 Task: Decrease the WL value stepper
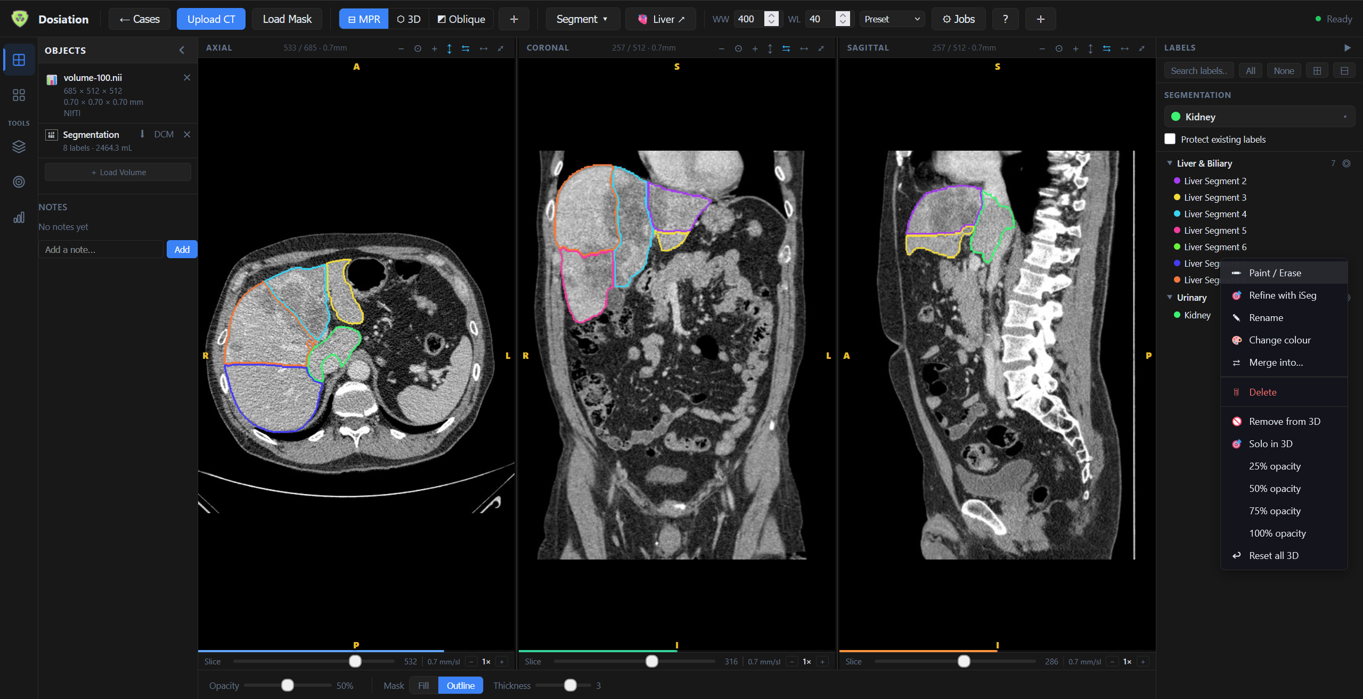tap(842, 23)
